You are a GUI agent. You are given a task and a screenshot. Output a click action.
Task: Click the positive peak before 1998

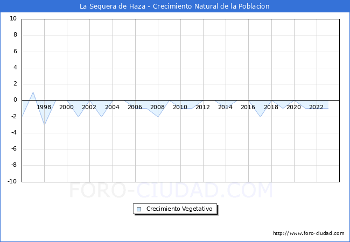click(33, 92)
